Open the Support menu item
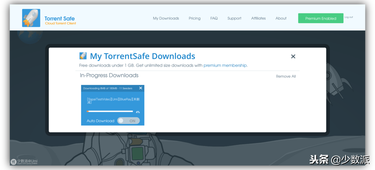The height and width of the screenshot is (170, 375). [x=234, y=18]
